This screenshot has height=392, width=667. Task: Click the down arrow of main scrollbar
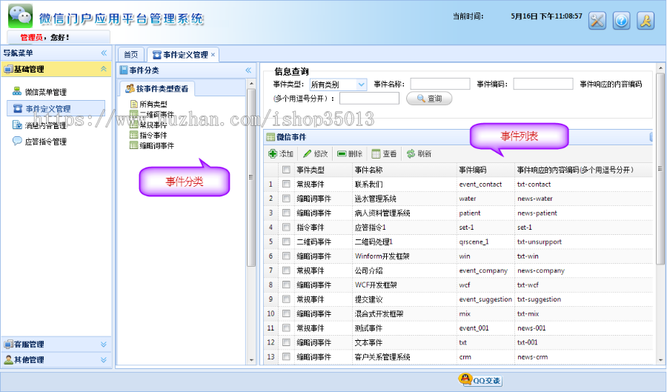click(x=660, y=360)
